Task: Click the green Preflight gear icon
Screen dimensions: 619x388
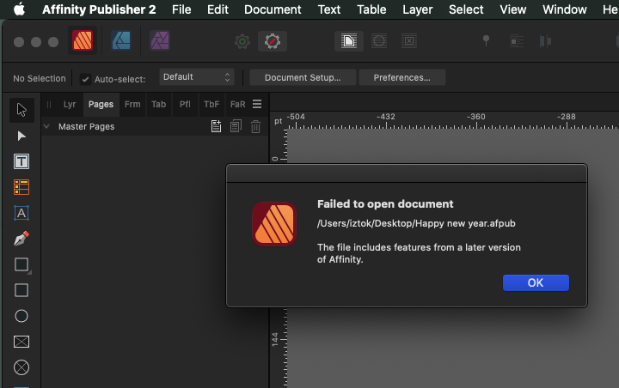Action: click(242, 41)
